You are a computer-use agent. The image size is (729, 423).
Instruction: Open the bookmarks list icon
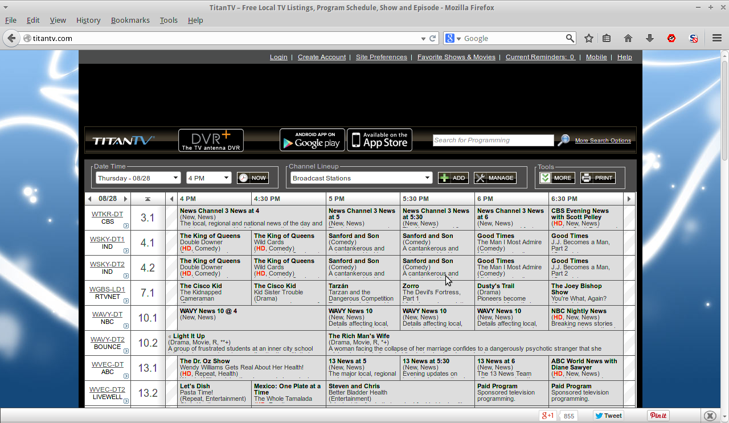coord(607,38)
